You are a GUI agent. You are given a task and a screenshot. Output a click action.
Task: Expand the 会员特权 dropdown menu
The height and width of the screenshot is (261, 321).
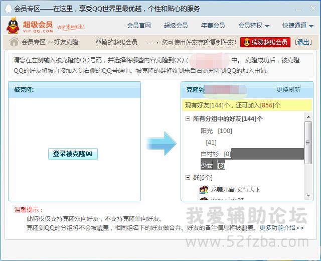tap(253, 26)
